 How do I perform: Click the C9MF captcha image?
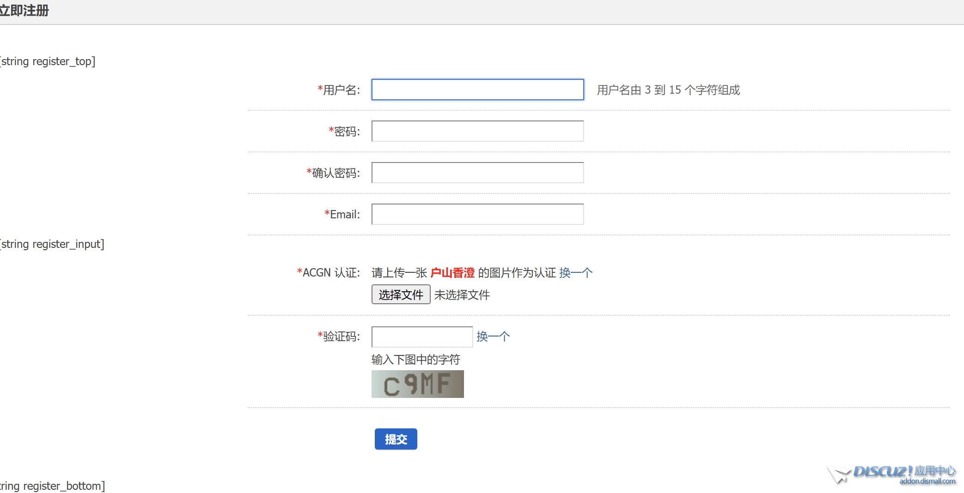417,384
